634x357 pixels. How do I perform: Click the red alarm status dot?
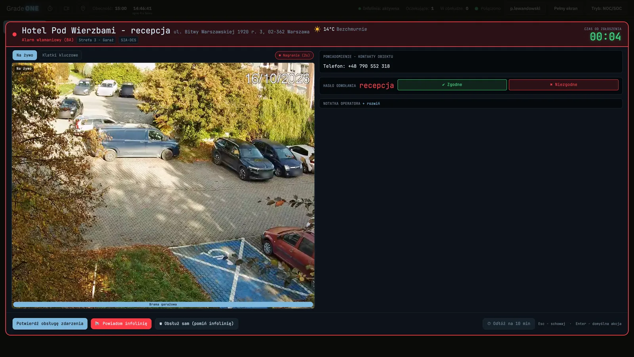[x=15, y=35]
